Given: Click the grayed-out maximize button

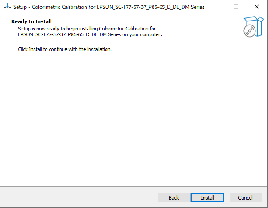Looking at the screenshot, I should pyautogui.click(x=236, y=7).
